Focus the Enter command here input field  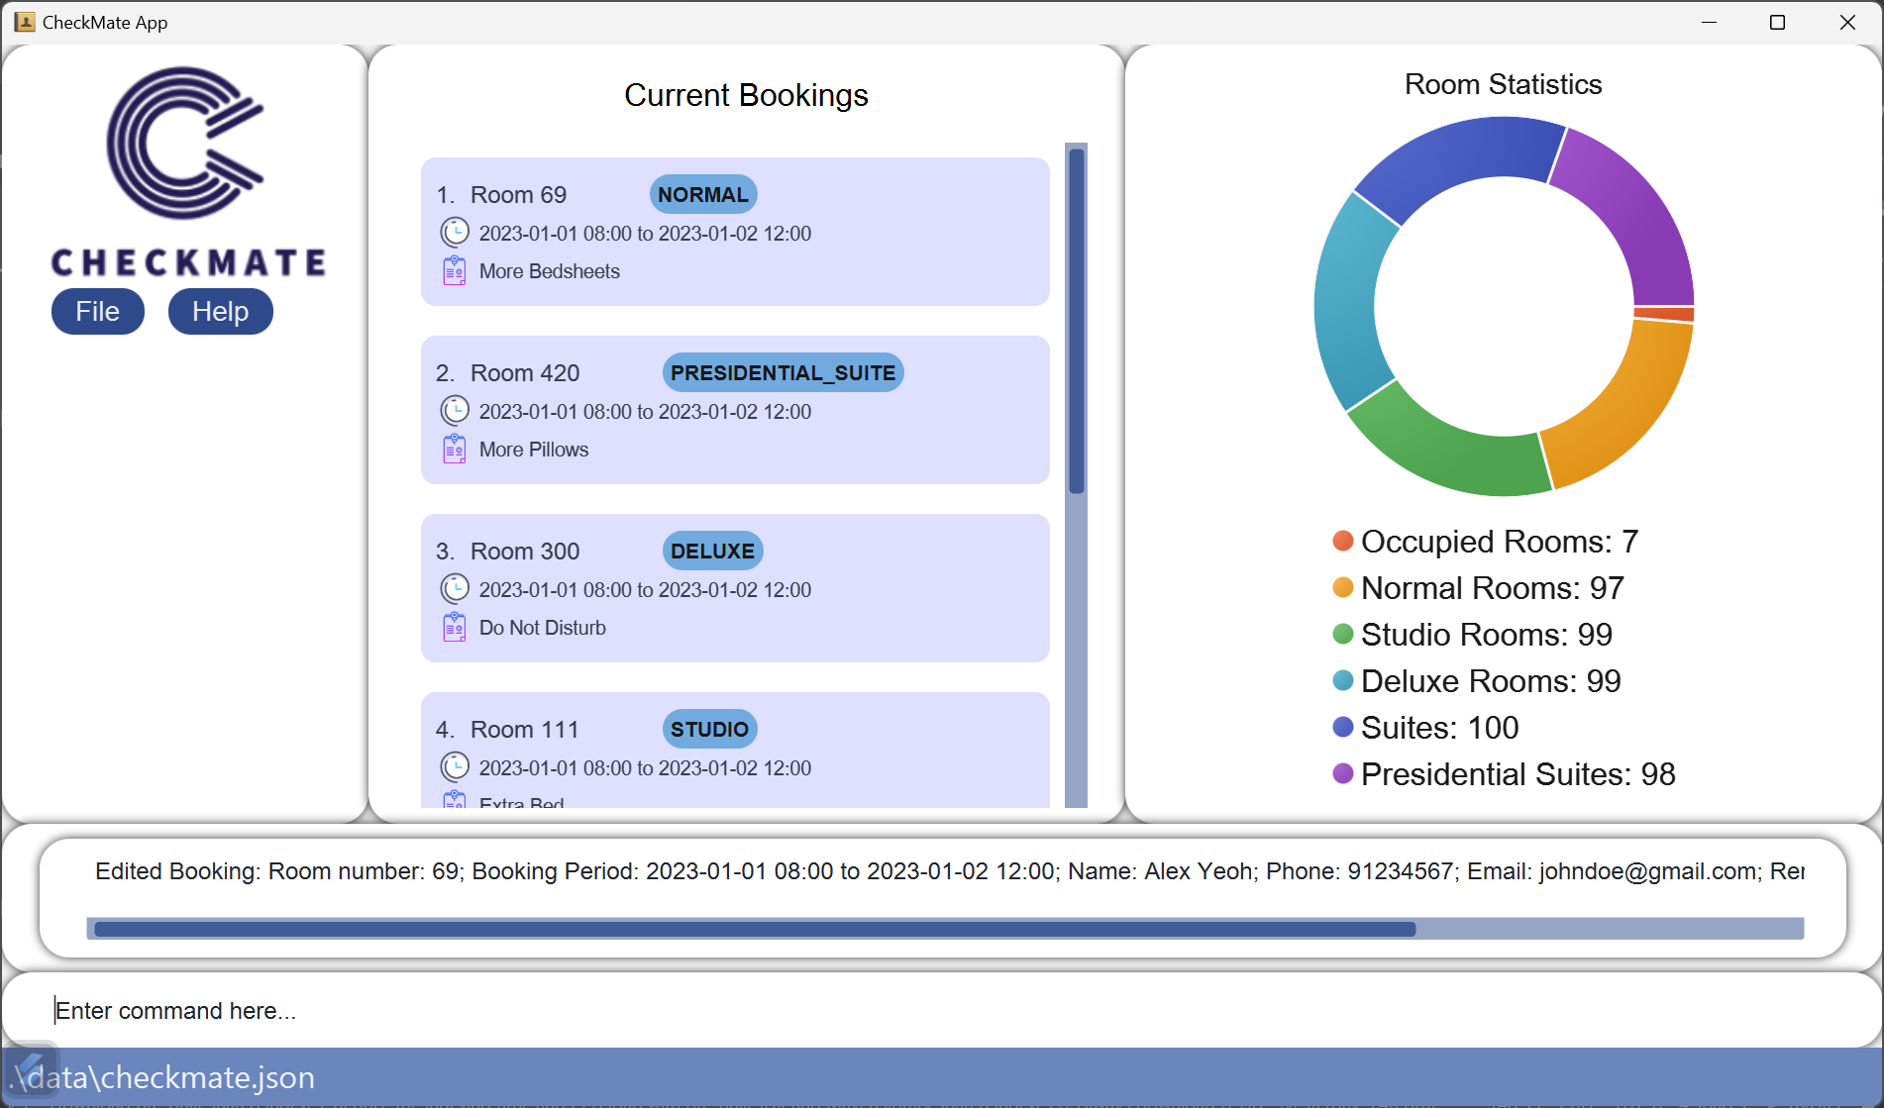pyautogui.click(x=941, y=1010)
